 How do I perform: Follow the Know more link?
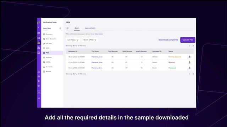pyautogui.click(x=99, y=34)
